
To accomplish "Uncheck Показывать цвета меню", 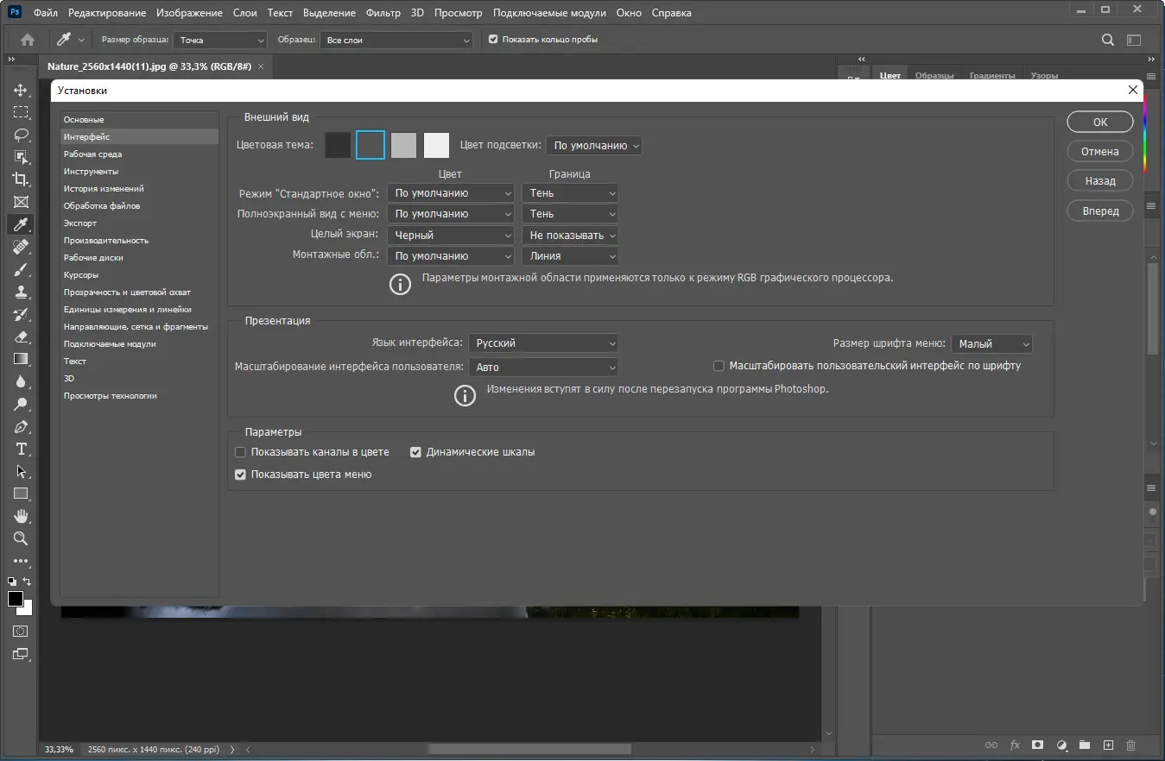I will tap(241, 475).
